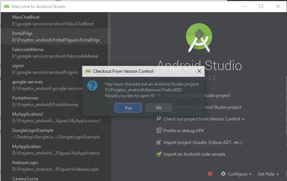Close the Checkout From Version Control dialog
The height and width of the screenshot is (181, 287).
click(199, 71)
